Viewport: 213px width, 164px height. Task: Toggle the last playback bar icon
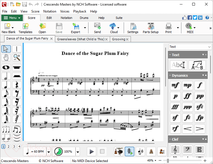162,151
